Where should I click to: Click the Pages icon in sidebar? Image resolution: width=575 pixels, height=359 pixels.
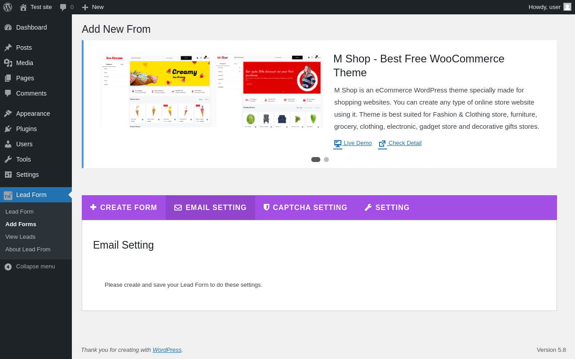8,78
